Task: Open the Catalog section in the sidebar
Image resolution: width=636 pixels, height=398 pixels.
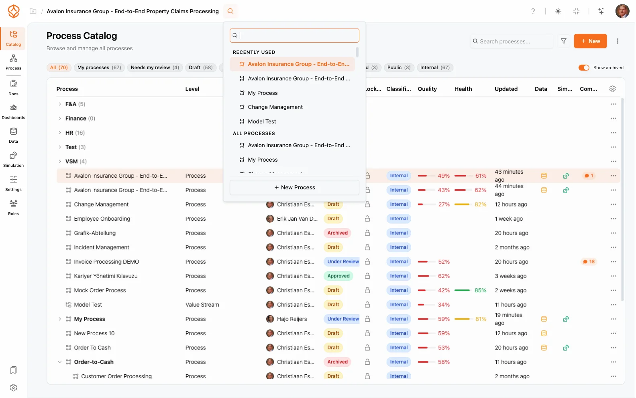Action: (13, 39)
